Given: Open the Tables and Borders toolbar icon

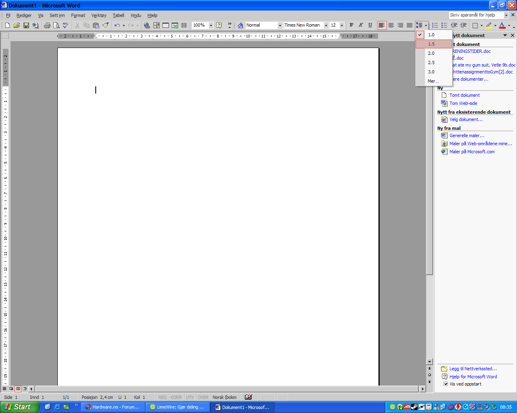Looking at the screenshot, I should 156,25.
